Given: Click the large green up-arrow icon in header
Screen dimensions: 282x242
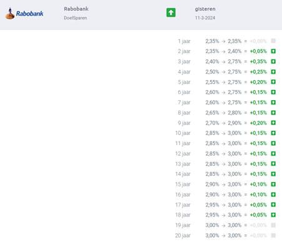Looking at the screenshot, I should coord(171,13).
